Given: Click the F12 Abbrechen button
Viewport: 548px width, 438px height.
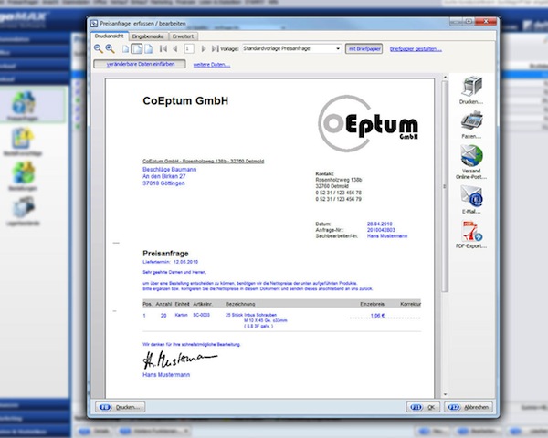Looking at the screenshot, I should [x=469, y=407].
